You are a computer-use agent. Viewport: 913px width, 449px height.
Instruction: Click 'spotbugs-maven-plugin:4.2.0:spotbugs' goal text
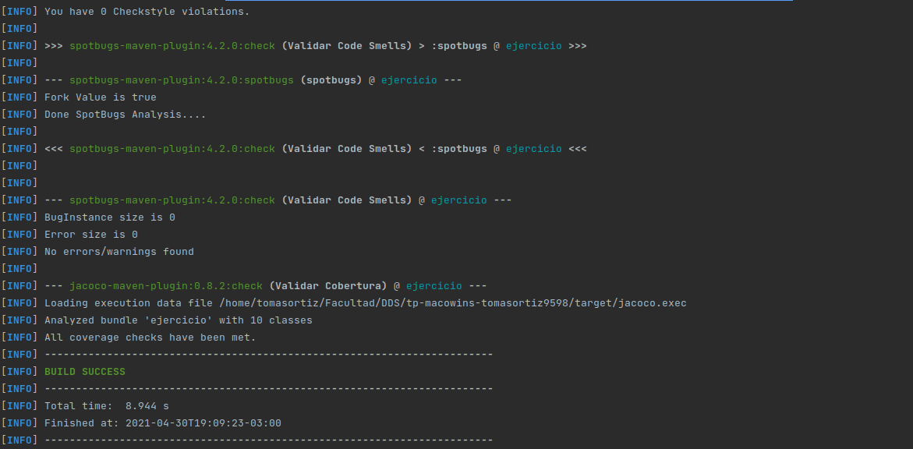182,80
